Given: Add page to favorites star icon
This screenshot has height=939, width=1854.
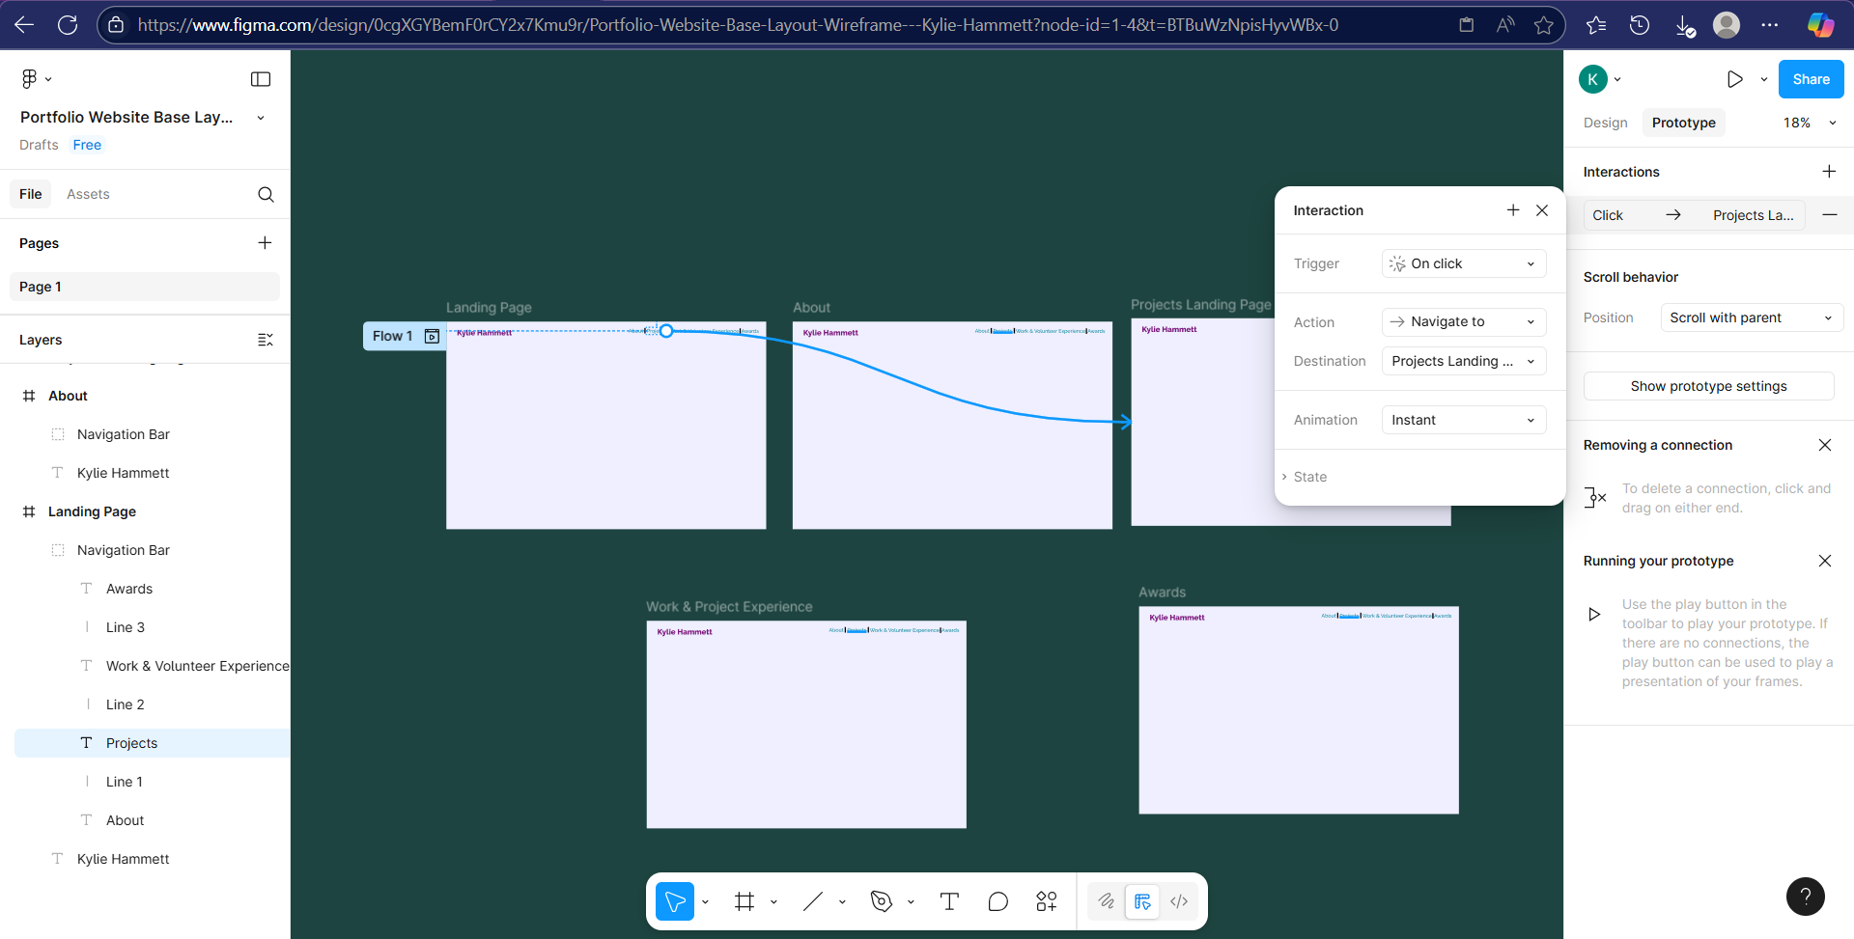Looking at the screenshot, I should click(x=1543, y=25).
